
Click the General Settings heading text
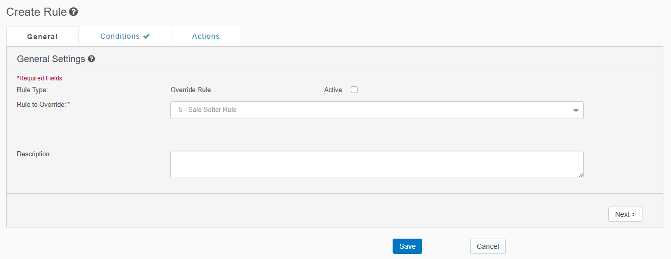point(51,59)
